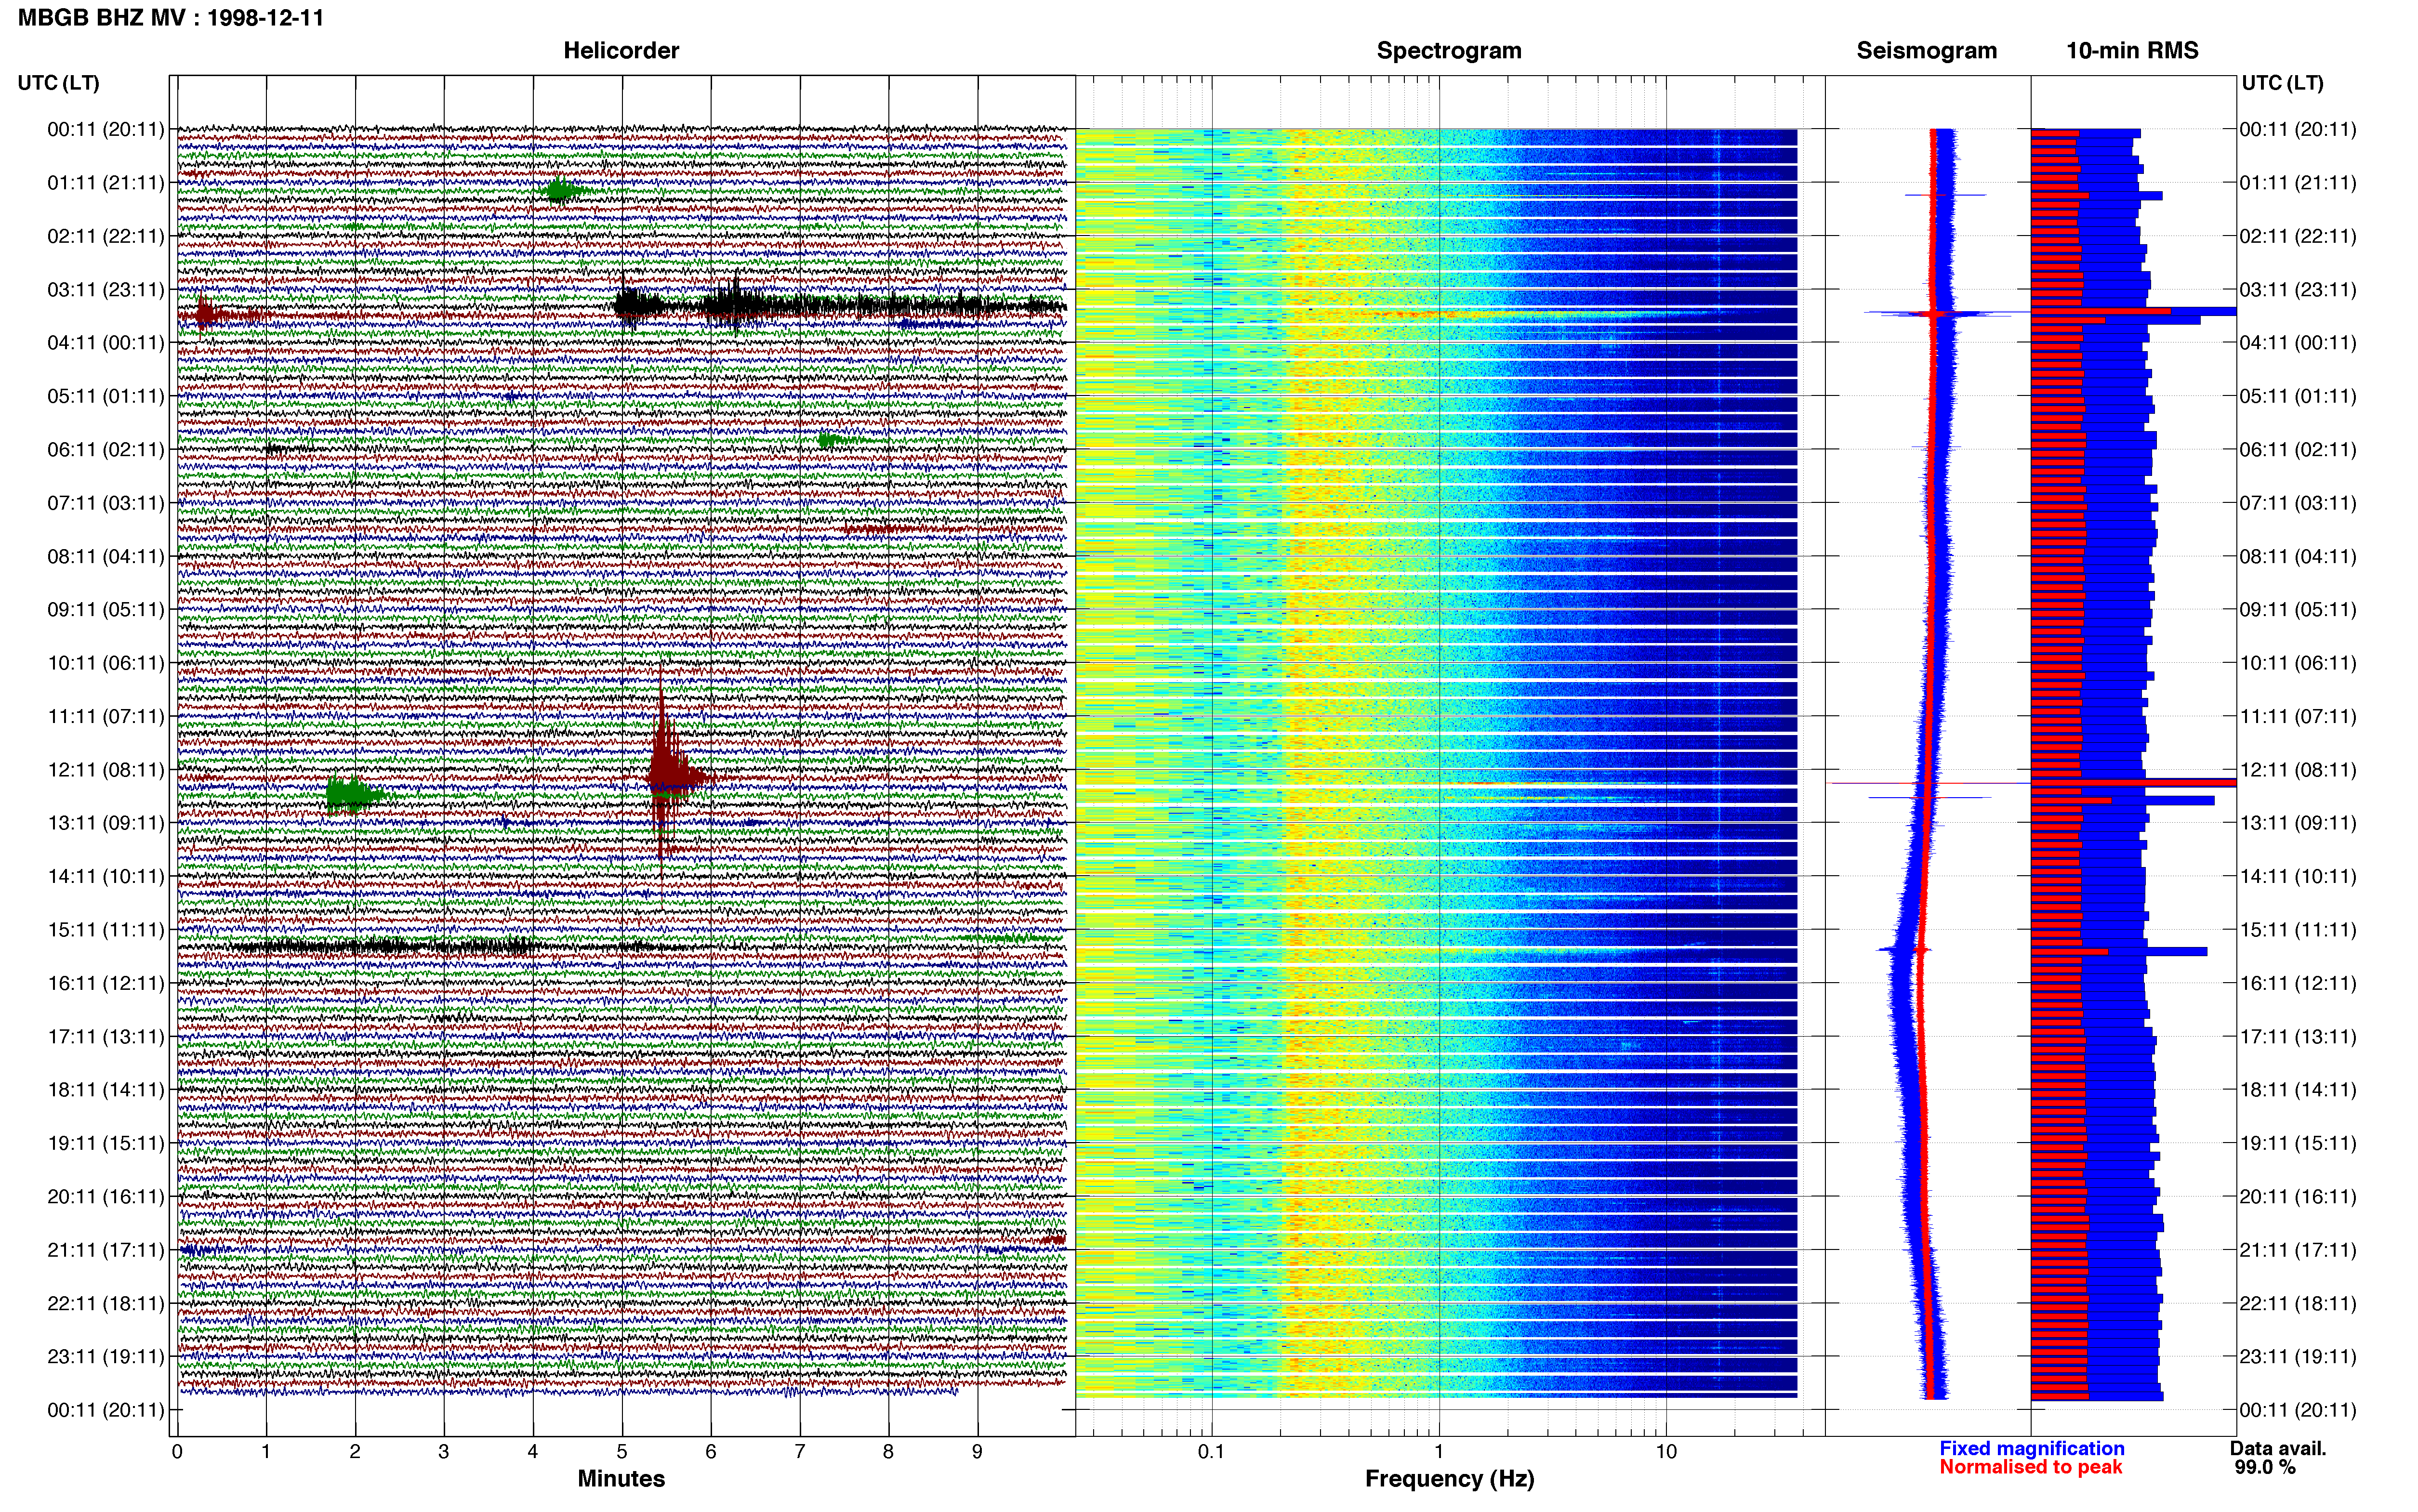Image resolution: width=2418 pixels, height=1512 pixels.
Task: Click the 15:11 (11:11) label on the helicorder axis
Action: pyautogui.click(x=106, y=930)
